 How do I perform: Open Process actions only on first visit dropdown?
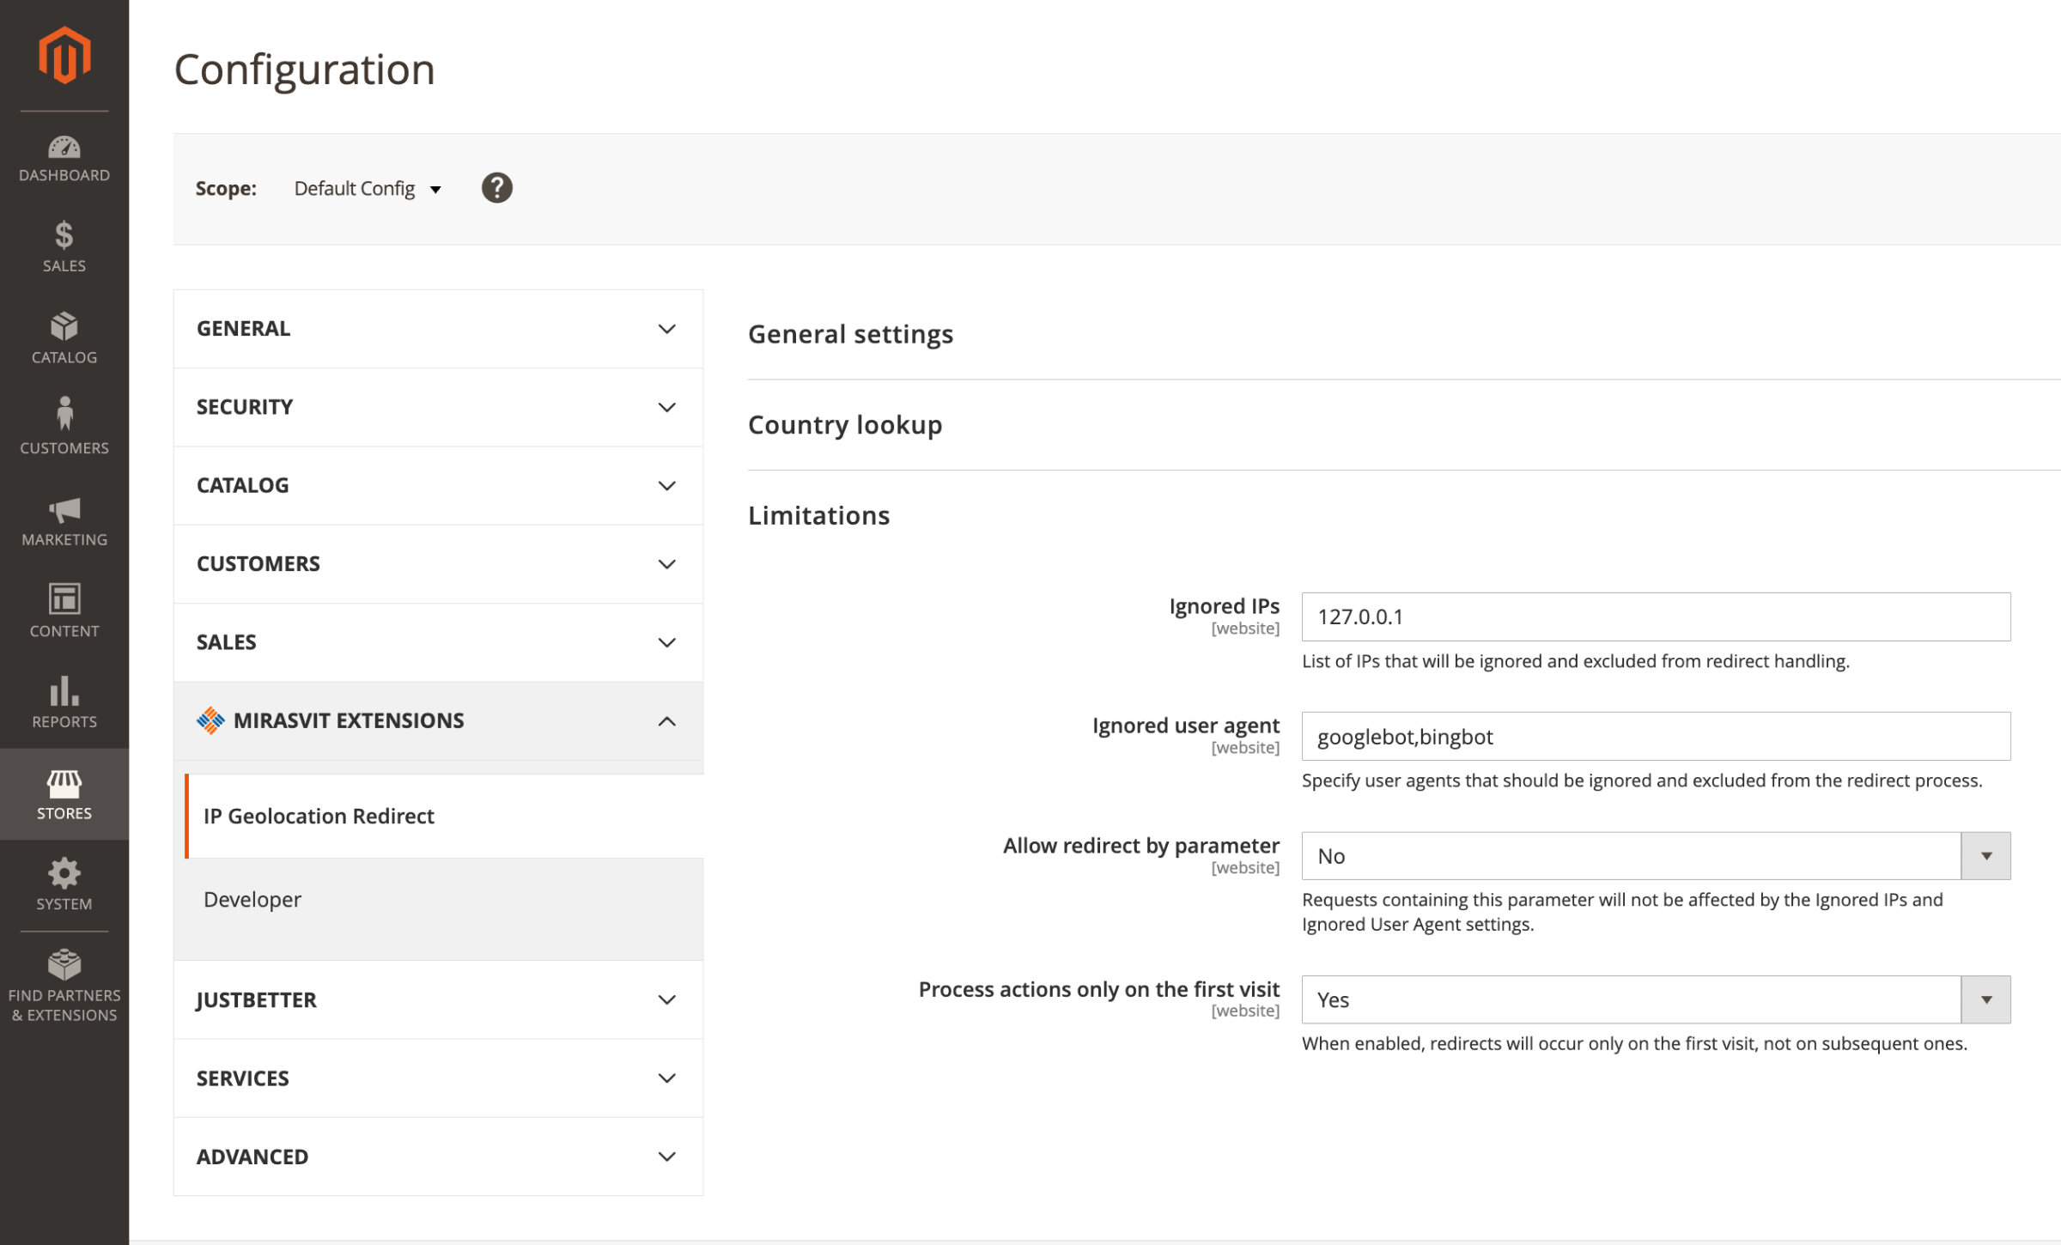coord(1656,999)
